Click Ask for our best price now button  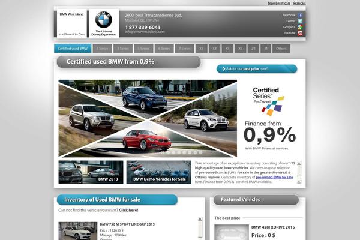tap(257, 68)
